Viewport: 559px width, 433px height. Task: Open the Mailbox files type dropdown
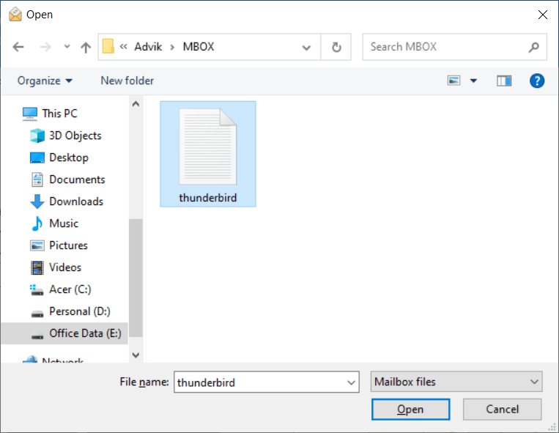[x=456, y=382]
